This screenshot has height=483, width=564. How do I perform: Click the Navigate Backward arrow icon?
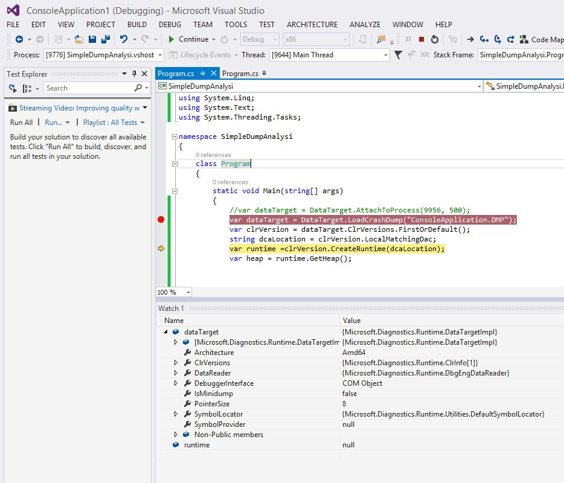(19, 39)
